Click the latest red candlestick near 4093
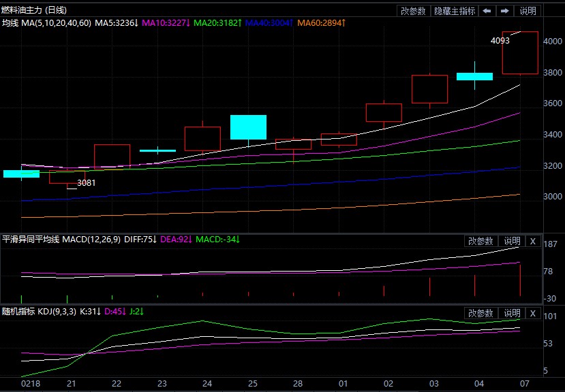The height and width of the screenshot is (392, 565). (x=520, y=53)
